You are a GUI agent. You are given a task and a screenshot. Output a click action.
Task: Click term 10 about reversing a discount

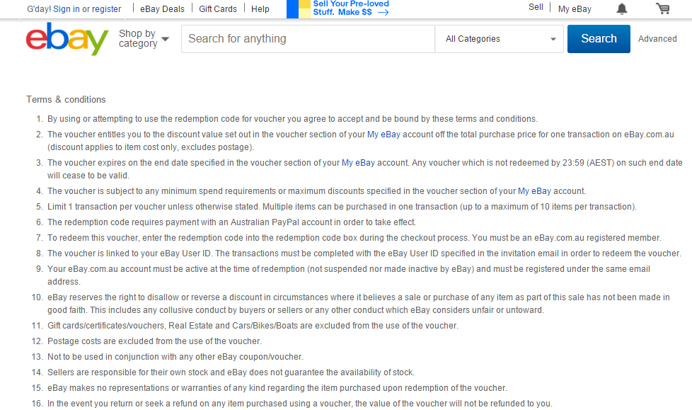tap(358, 304)
